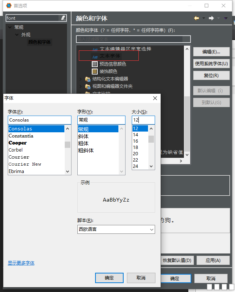Open the 脚本 script dropdown

click(x=116, y=229)
